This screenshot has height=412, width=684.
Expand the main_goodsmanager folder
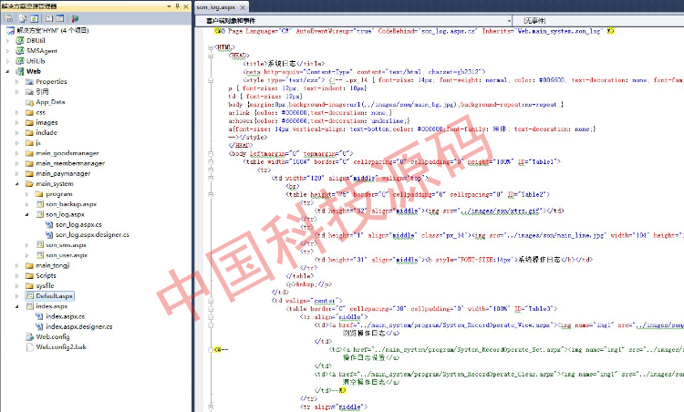pos(17,153)
